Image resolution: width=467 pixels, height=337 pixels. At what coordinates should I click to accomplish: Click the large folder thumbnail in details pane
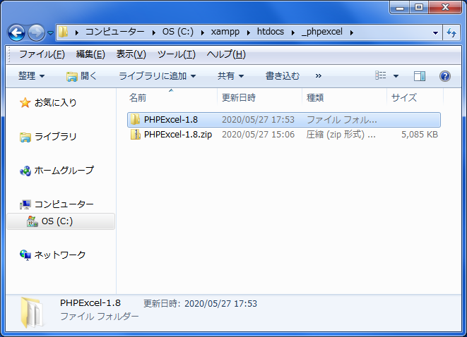pyautogui.click(x=32, y=312)
